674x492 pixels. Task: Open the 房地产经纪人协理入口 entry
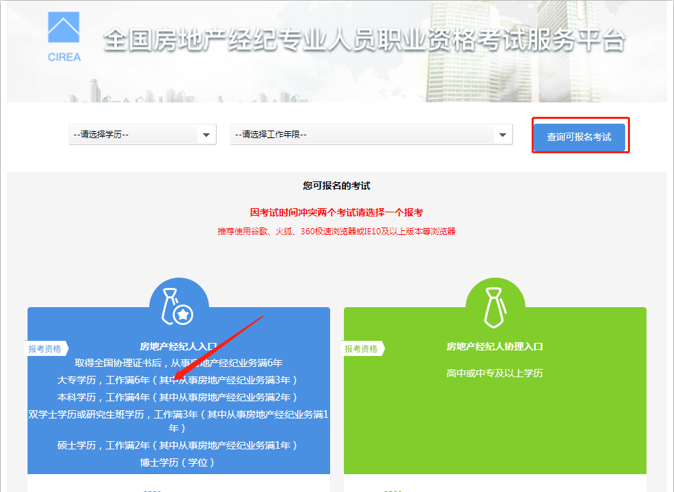point(494,346)
